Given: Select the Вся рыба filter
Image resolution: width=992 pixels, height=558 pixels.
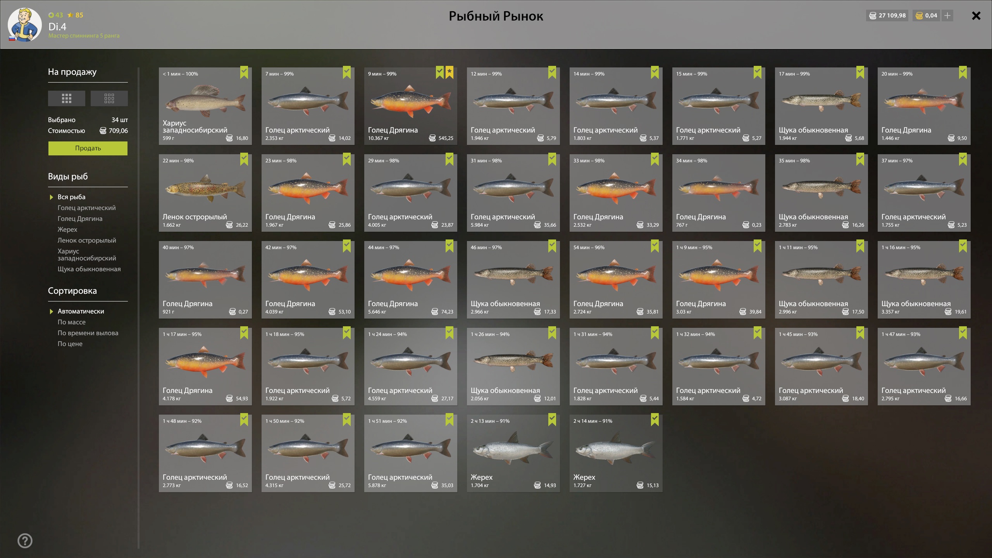Looking at the screenshot, I should (71, 197).
